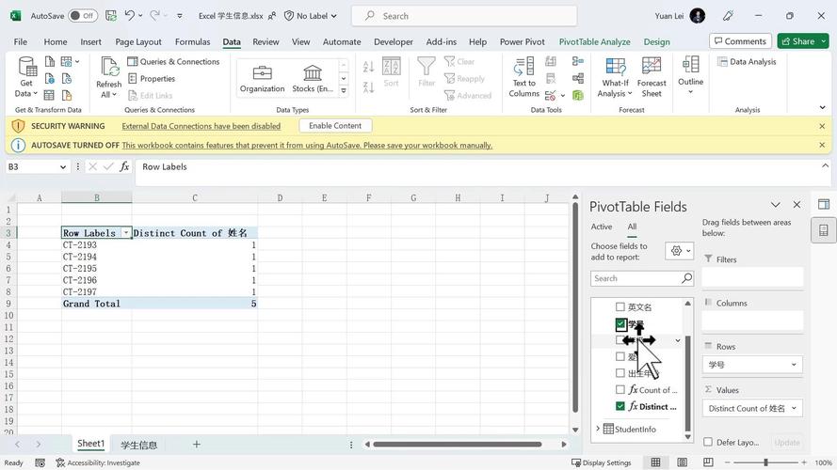The image size is (837, 470).
Task: Open the Row Labels filter dropdown
Action: click(x=126, y=233)
